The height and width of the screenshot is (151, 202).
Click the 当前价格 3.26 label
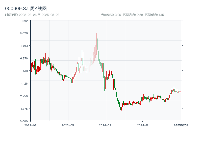pos(111,15)
